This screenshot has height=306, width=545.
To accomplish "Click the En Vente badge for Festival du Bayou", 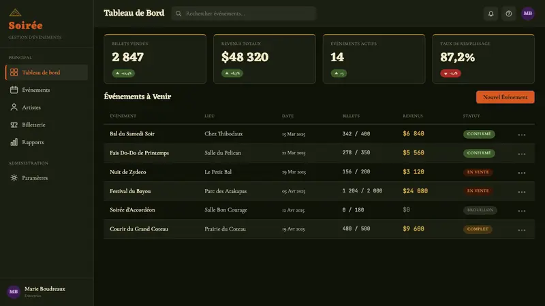I will coord(478,191).
